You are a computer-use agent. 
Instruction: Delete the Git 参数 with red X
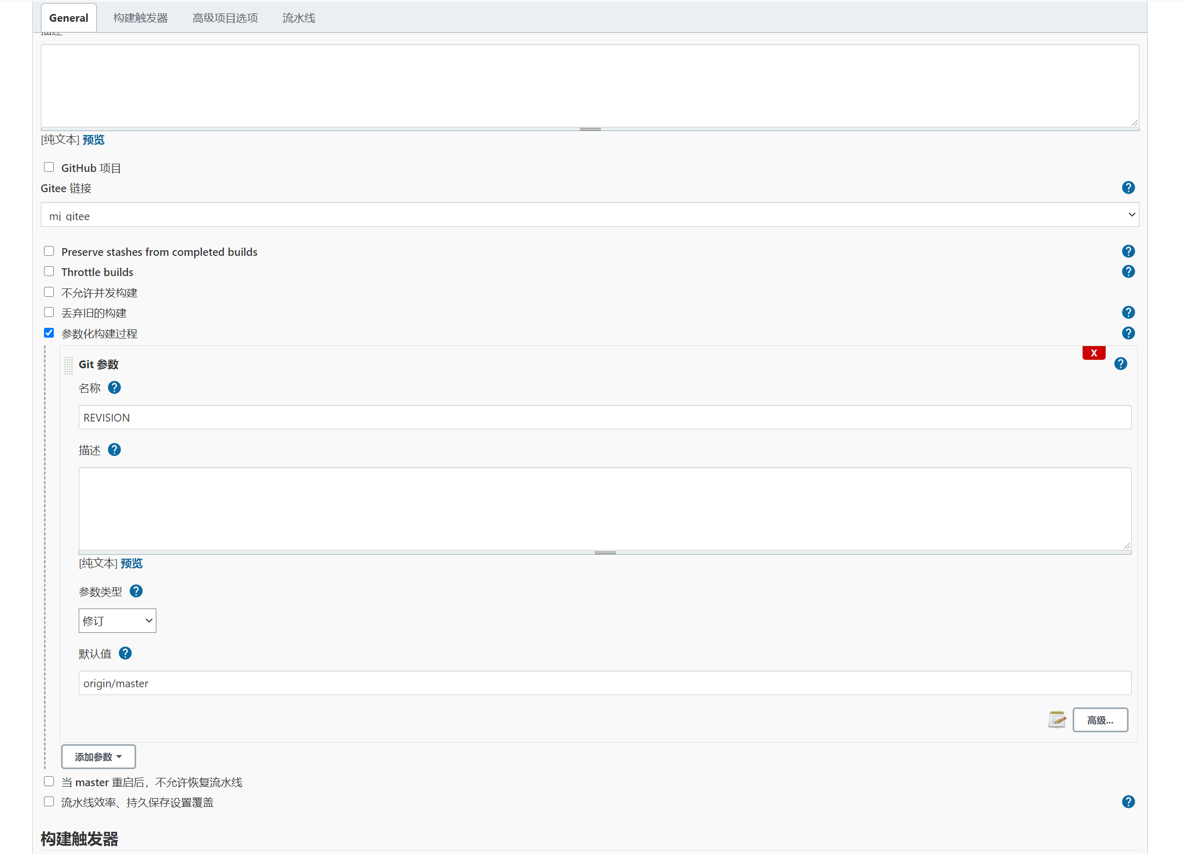(1093, 353)
